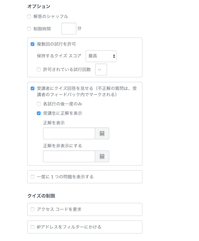Check the アクセス コードを要求 option
The height and width of the screenshot is (241, 199).
(x=33, y=209)
